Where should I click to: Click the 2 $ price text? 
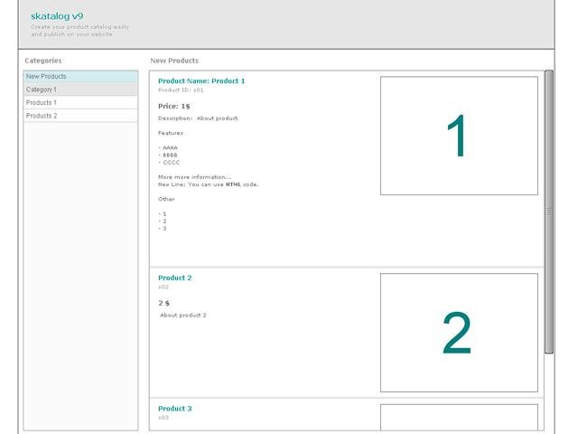(x=164, y=303)
